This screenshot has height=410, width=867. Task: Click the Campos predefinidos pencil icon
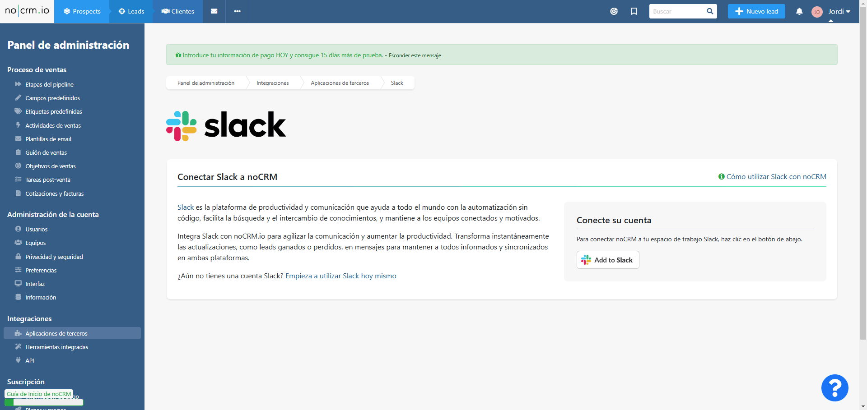[x=18, y=98]
